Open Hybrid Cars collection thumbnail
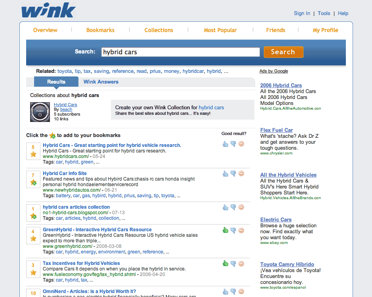Screen dimensions: 372x297 [x=40, y=112]
